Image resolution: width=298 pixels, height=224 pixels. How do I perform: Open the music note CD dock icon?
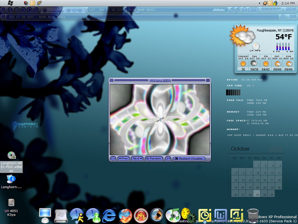coord(173,216)
